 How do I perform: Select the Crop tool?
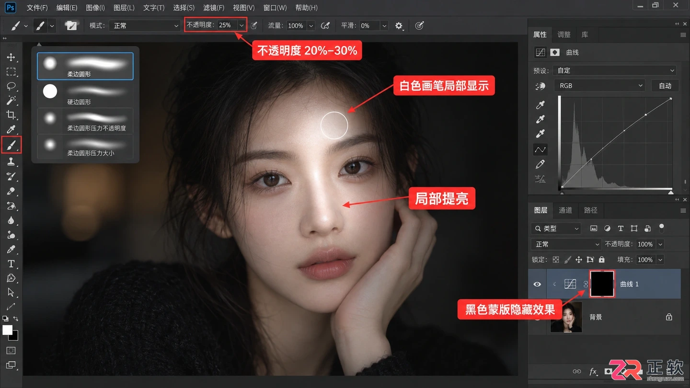(11, 115)
